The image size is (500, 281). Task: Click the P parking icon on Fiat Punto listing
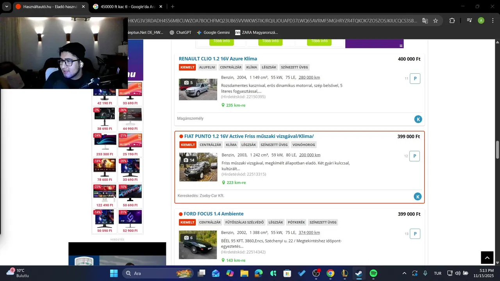[414, 156]
